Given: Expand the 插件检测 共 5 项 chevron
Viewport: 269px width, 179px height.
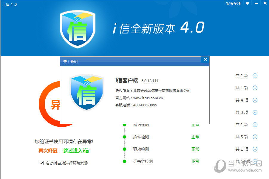Looking at the screenshot, I should (x=255, y=137).
